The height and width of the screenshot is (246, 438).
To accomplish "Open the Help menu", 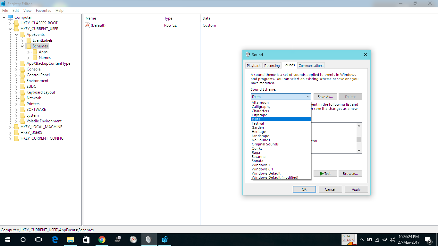I will coord(59,11).
